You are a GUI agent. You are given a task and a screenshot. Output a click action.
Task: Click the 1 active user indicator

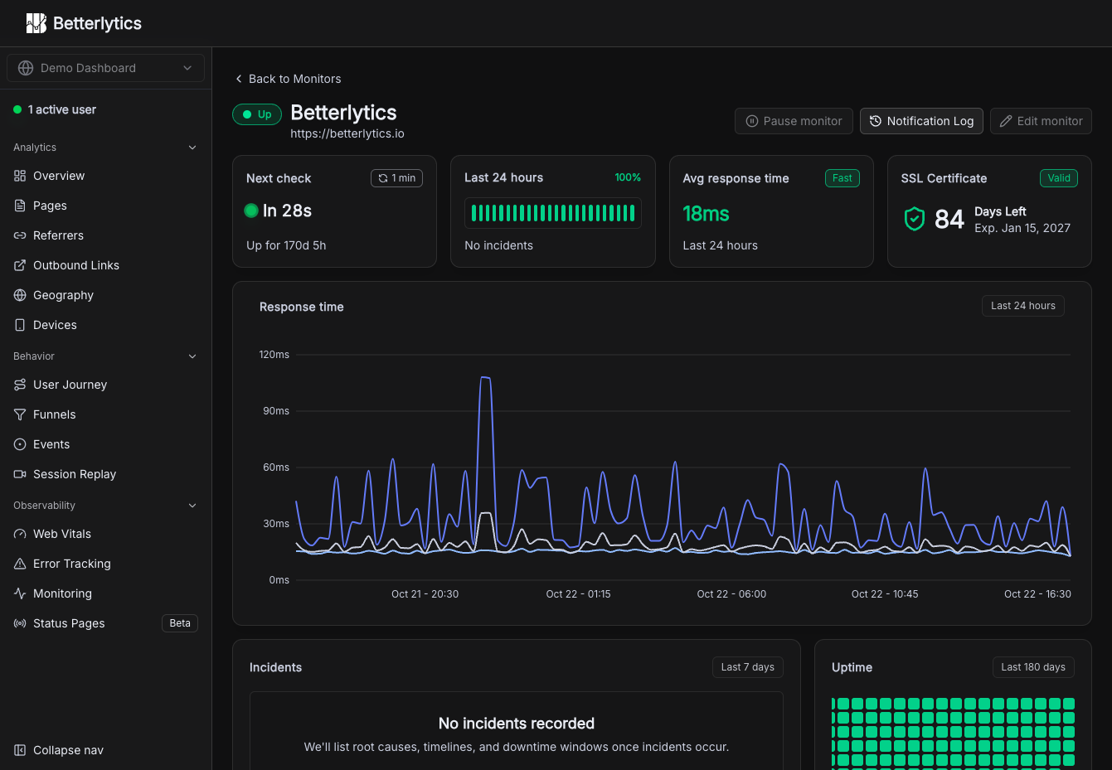tap(55, 109)
